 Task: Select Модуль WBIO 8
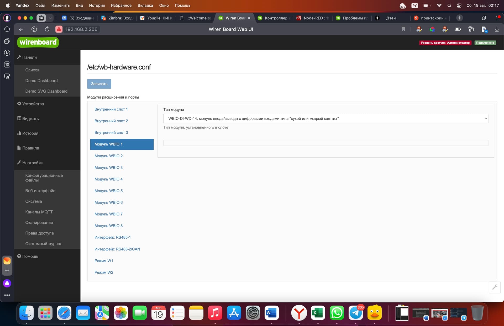pyautogui.click(x=108, y=226)
